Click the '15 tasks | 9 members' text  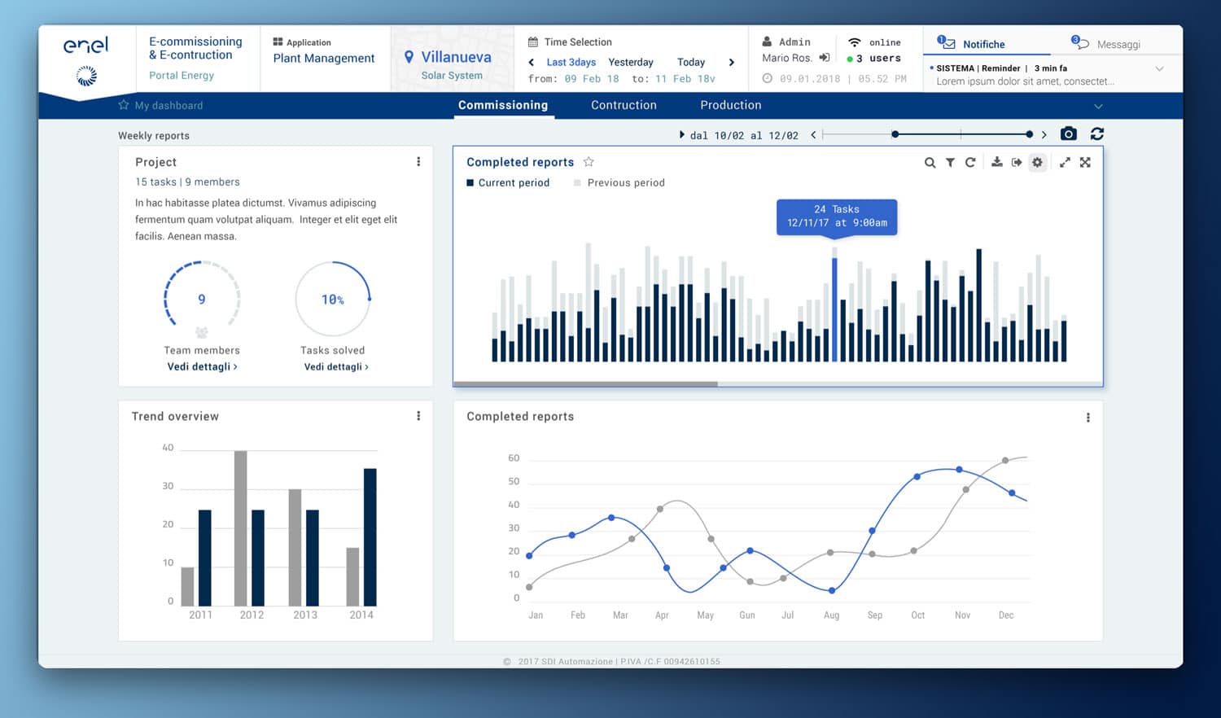tap(187, 182)
